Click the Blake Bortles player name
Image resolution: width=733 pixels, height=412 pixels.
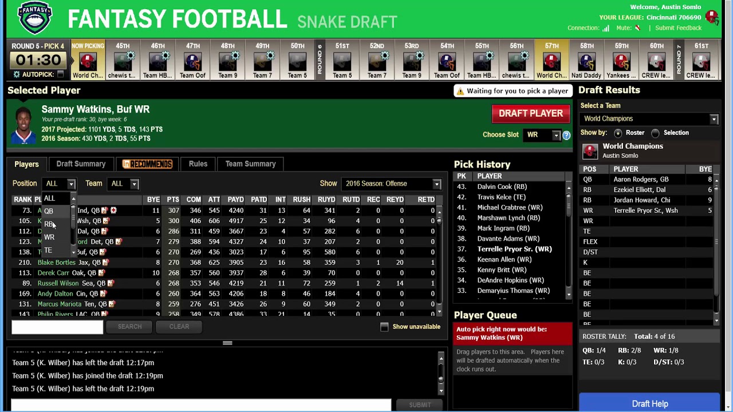pos(57,263)
